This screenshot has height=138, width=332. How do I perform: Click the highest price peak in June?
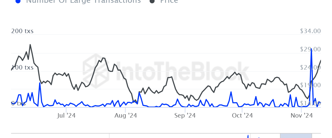click(30, 45)
